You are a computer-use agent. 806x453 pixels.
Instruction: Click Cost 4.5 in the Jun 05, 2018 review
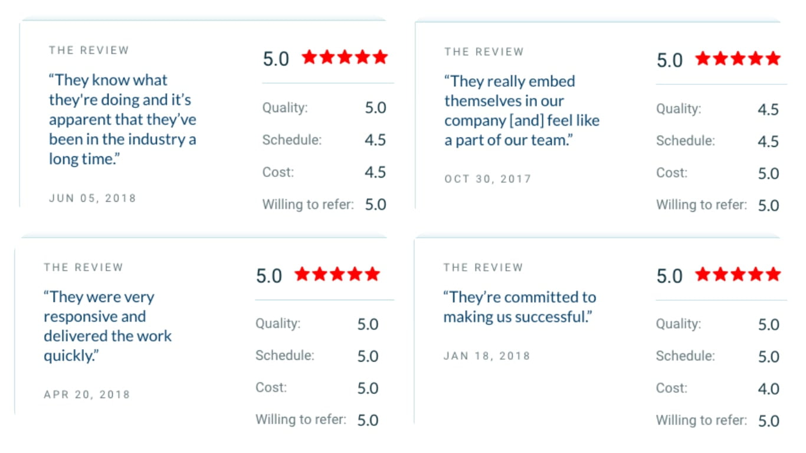(x=324, y=172)
